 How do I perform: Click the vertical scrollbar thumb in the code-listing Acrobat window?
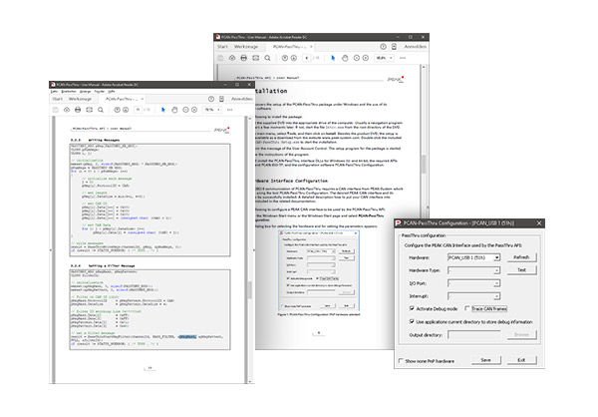click(250, 290)
